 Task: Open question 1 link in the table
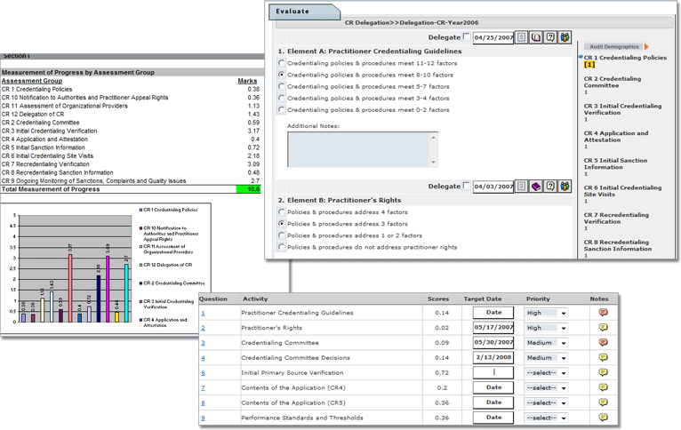(202, 313)
